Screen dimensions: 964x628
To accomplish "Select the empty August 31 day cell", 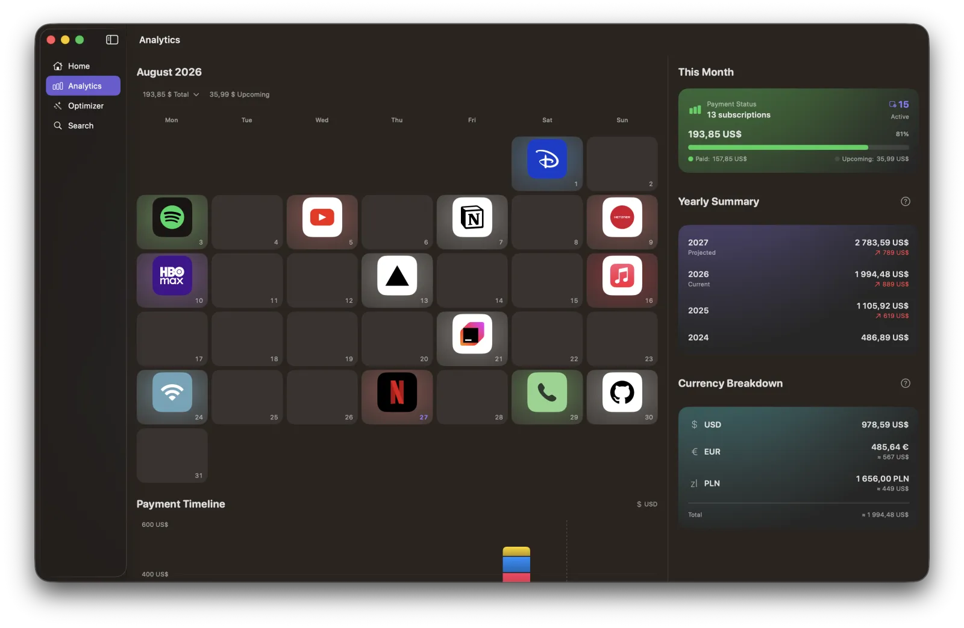I will click(x=172, y=456).
